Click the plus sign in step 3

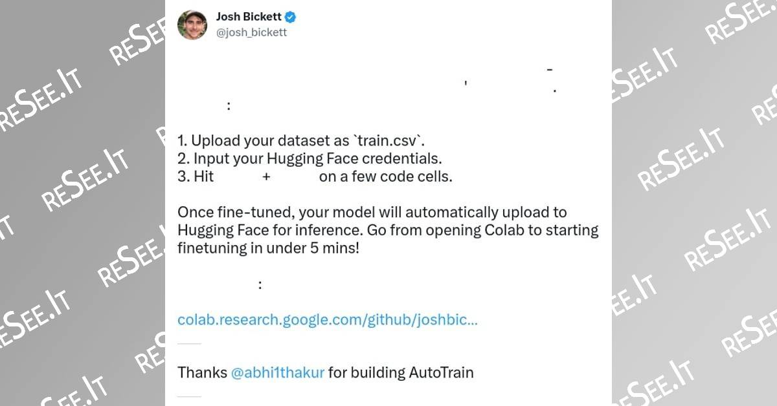point(266,176)
